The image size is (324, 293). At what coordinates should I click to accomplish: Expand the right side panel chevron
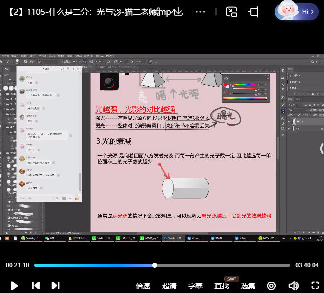click(x=321, y=148)
